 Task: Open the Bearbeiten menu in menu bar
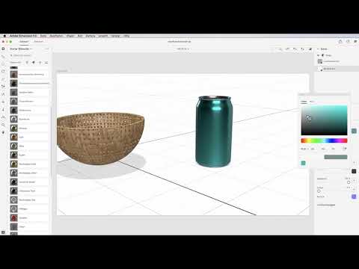tap(56, 36)
